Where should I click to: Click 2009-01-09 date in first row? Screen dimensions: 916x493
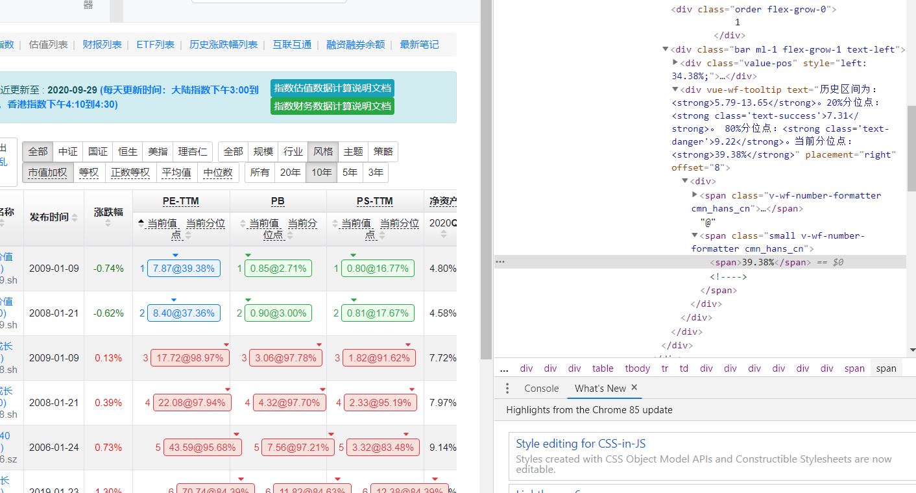point(54,268)
